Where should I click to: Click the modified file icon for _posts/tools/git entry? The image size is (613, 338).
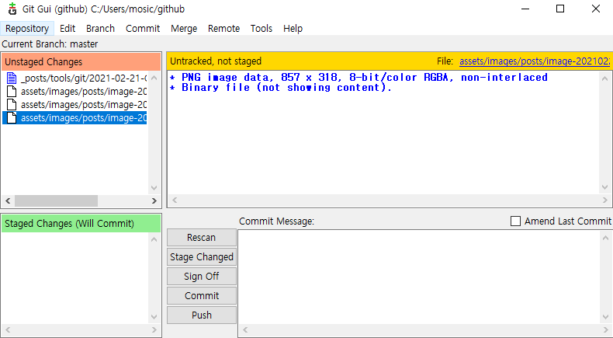click(x=12, y=78)
